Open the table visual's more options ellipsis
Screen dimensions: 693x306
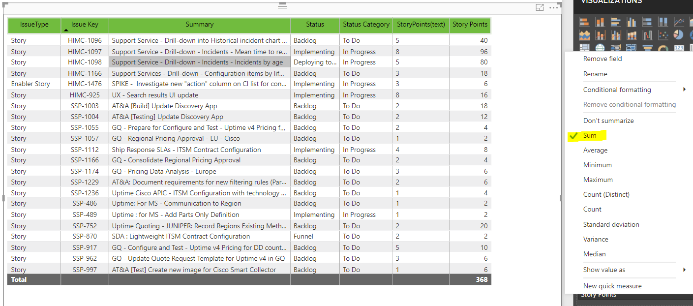pyautogui.click(x=554, y=7)
